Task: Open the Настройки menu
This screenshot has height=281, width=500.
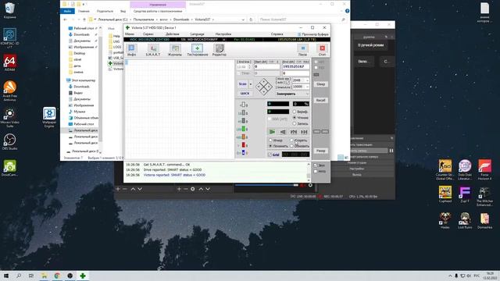Action: tap(223, 34)
